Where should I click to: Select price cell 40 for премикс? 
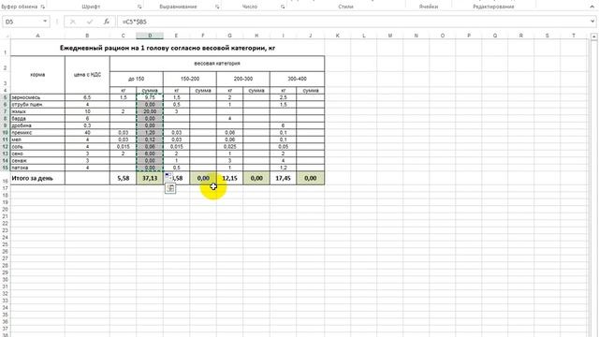pos(87,133)
